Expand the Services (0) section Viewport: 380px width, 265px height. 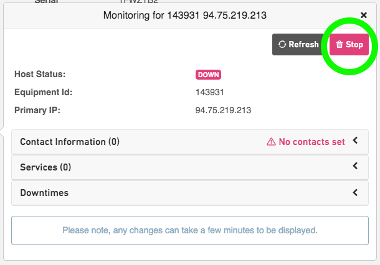coord(190,167)
